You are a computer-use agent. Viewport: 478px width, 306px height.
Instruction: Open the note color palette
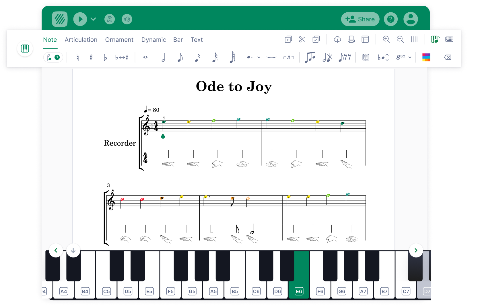click(x=426, y=57)
